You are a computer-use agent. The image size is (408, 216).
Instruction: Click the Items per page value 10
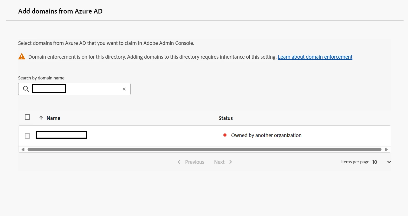[x=374, y=162]
